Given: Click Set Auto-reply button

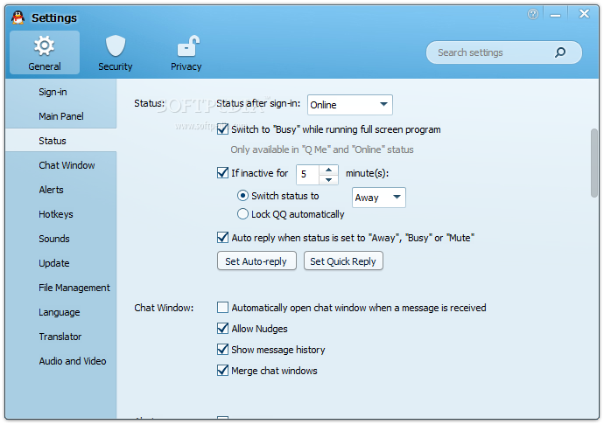Looking at the screenshot, I should [x=256, y=261].
